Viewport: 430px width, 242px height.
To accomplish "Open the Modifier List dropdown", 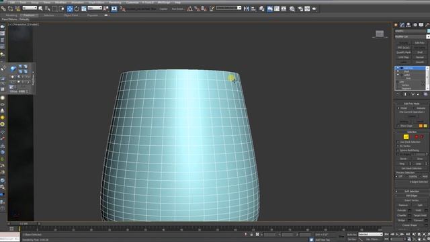I will pyautogui.click(x=412, y=36).
